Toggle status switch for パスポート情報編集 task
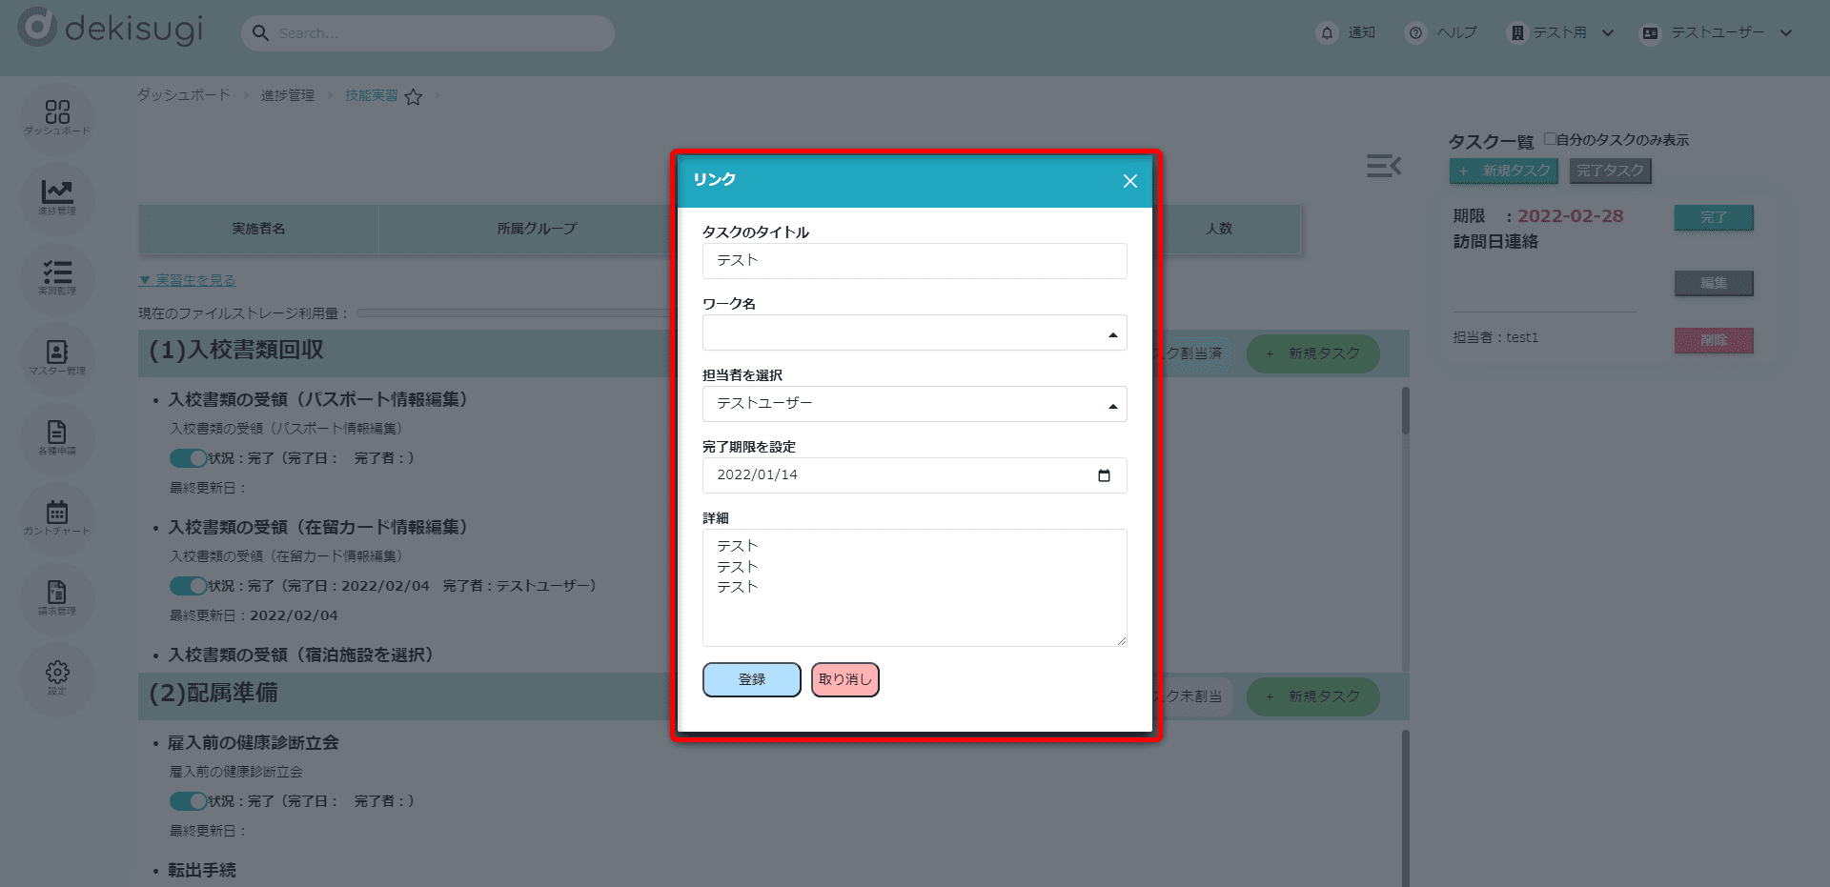 tap(188, 458)
